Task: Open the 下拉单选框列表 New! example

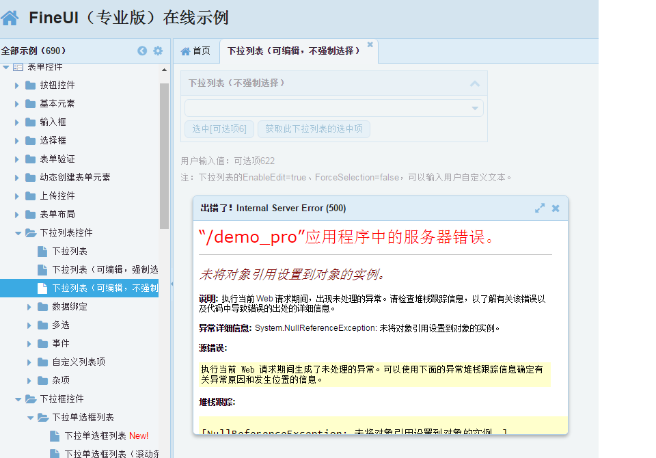Action: click(107, 436)
